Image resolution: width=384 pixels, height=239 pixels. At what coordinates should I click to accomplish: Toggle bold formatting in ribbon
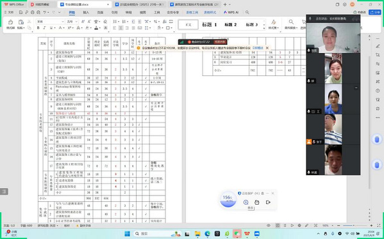coord(38,28)
